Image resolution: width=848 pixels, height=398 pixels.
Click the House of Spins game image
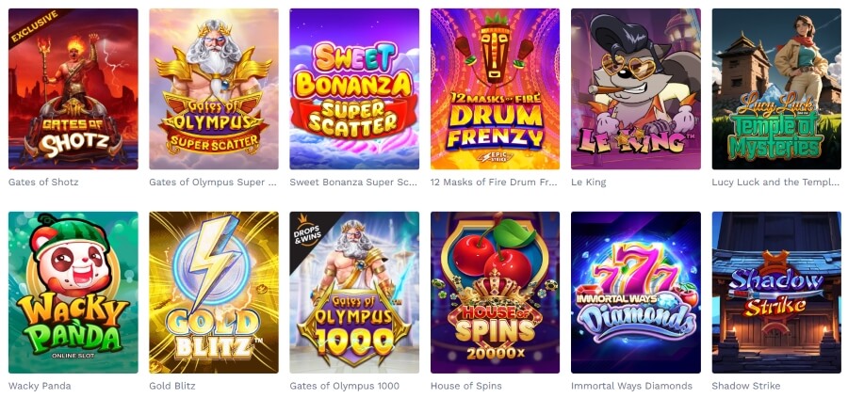pyautogui.click(x=495, y=292)
